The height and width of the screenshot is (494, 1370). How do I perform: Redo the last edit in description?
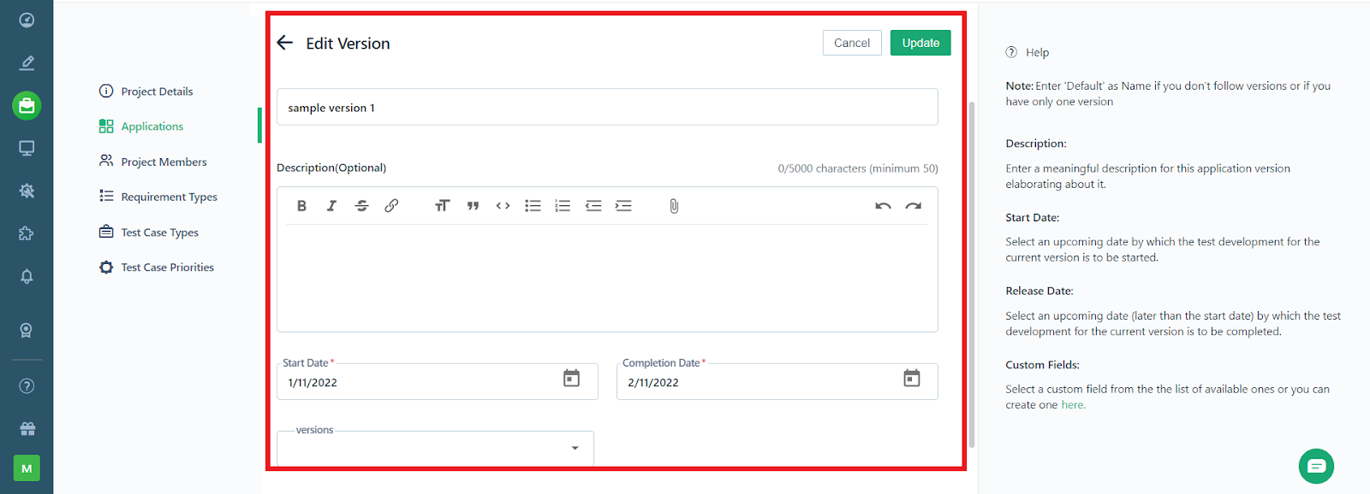(914, 206)
